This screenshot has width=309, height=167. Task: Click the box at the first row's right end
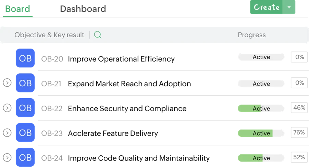click(x=299, y=56)
